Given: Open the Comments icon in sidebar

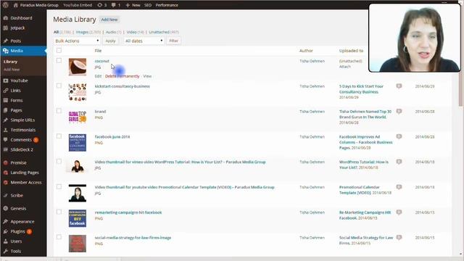Looking at the screenshot, I should pyautogui.click(x=6, y=140).
